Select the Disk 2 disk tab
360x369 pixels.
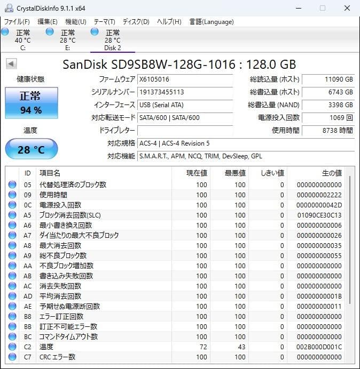click(x=113, y=39)
